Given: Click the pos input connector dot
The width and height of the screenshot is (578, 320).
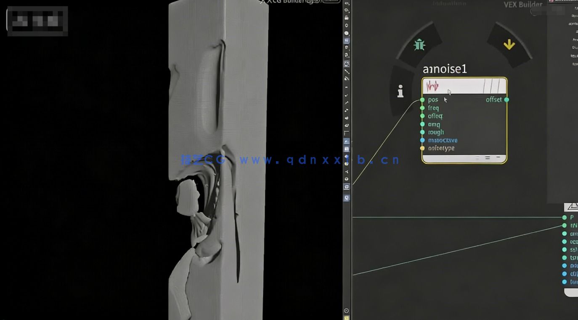Looking at the screenshot, I should tap(422, 100).
